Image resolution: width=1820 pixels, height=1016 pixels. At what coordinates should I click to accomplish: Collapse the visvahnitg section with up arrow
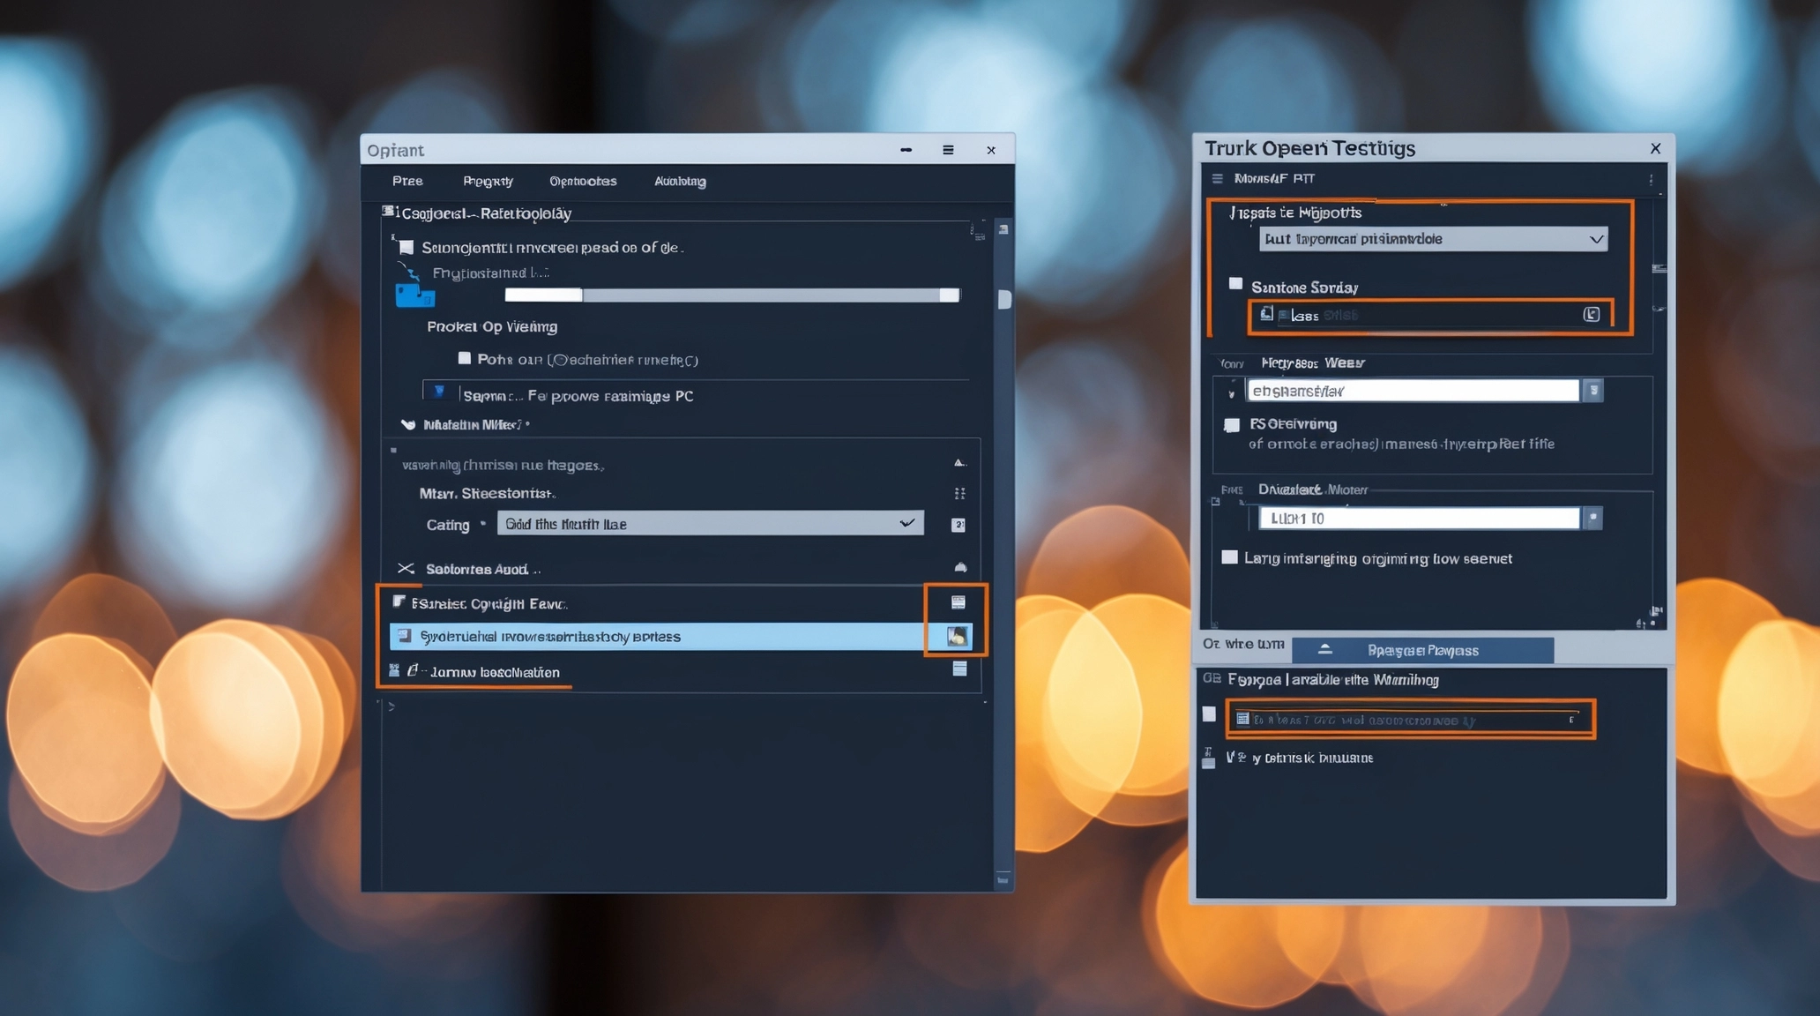coord(959,463)
